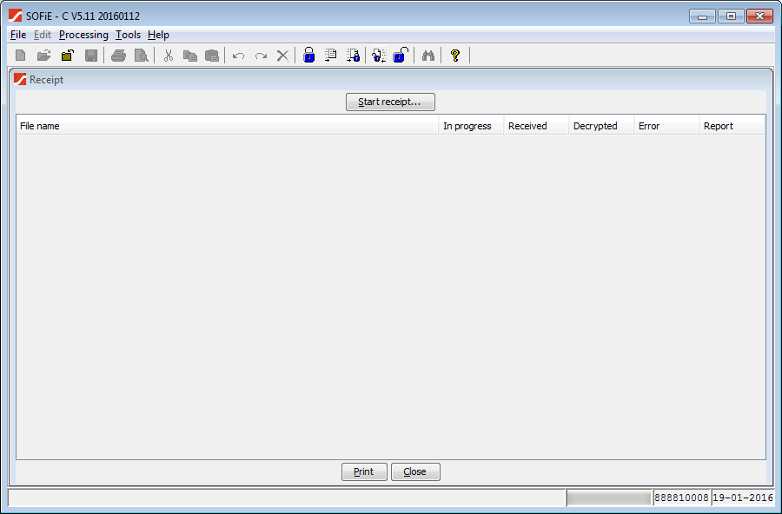Click the yellow question mark help icon
This screenshot has height=514, width=782.
(454, 56)
